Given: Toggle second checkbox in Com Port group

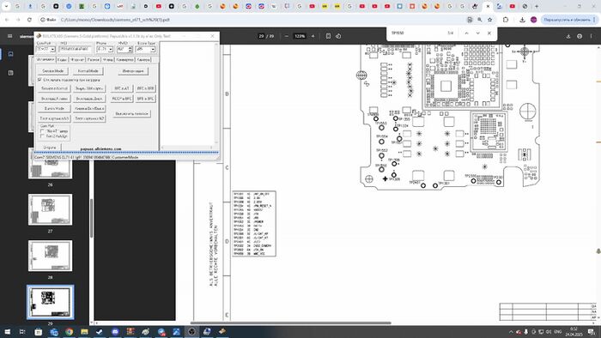Looking at the screenshot, I should (x=42, y=136).
